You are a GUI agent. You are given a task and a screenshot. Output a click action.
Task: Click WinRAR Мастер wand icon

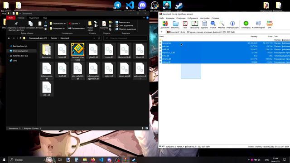point(221,24)
